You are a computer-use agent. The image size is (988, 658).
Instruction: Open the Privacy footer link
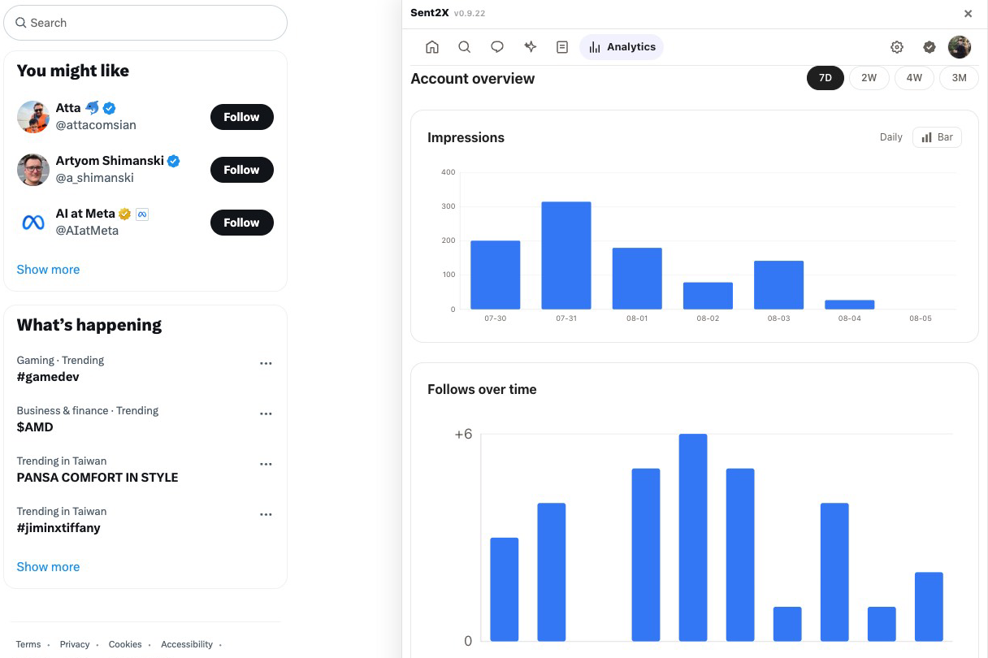pos(75,644)
